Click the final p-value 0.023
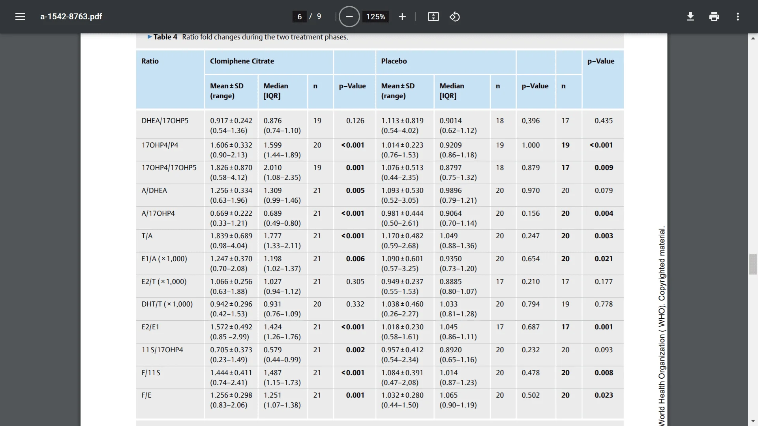This screenshot has height=426, width=758. pos(604,395)
